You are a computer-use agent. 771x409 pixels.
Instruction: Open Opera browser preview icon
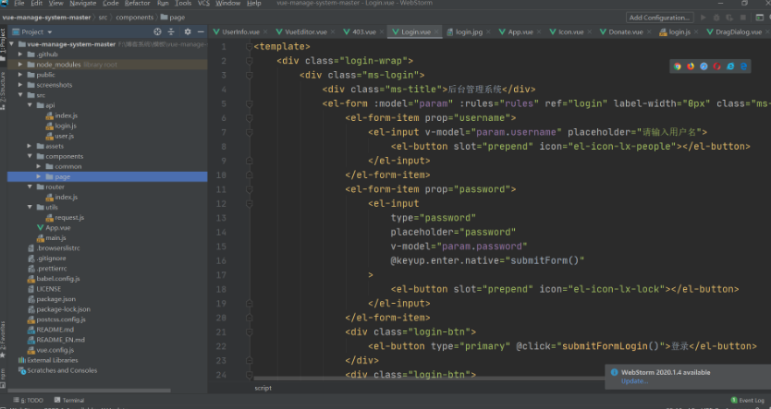click(x=716, y=66)
